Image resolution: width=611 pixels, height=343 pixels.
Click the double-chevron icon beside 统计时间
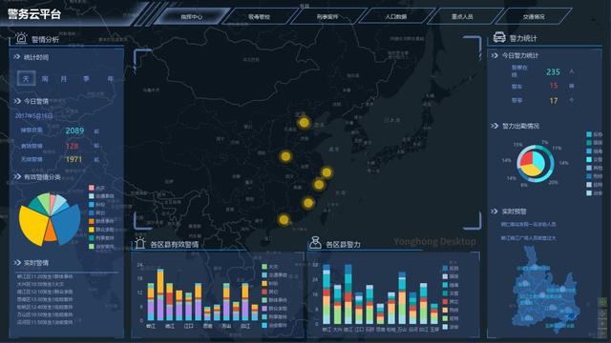coord(17,57)
